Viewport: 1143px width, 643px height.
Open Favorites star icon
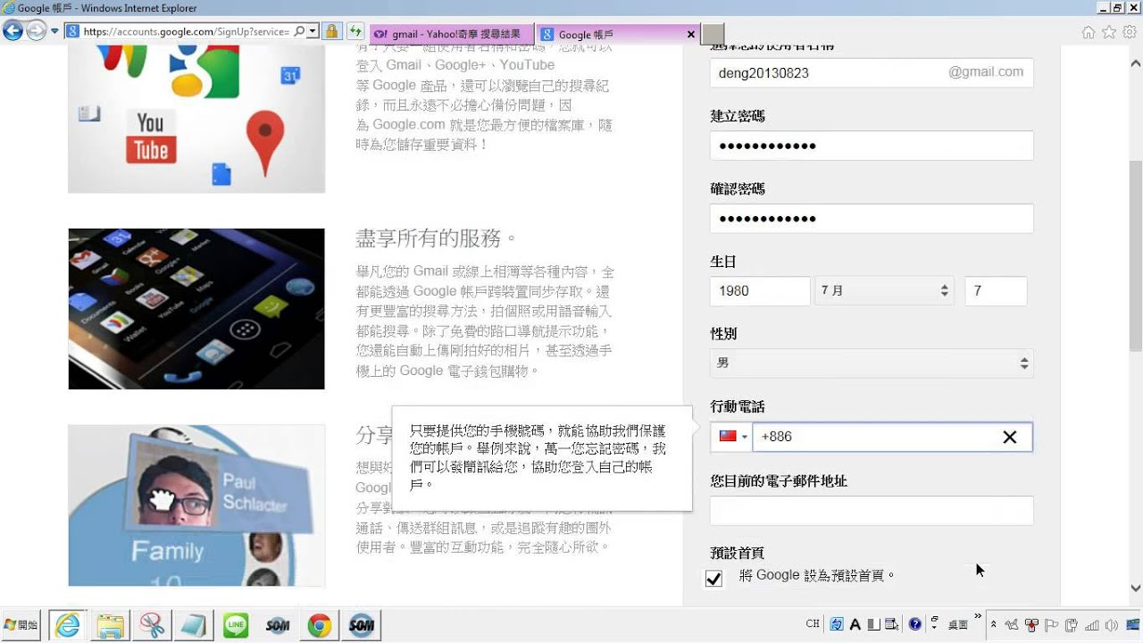pyautogui.click(x=1109, y=32)
